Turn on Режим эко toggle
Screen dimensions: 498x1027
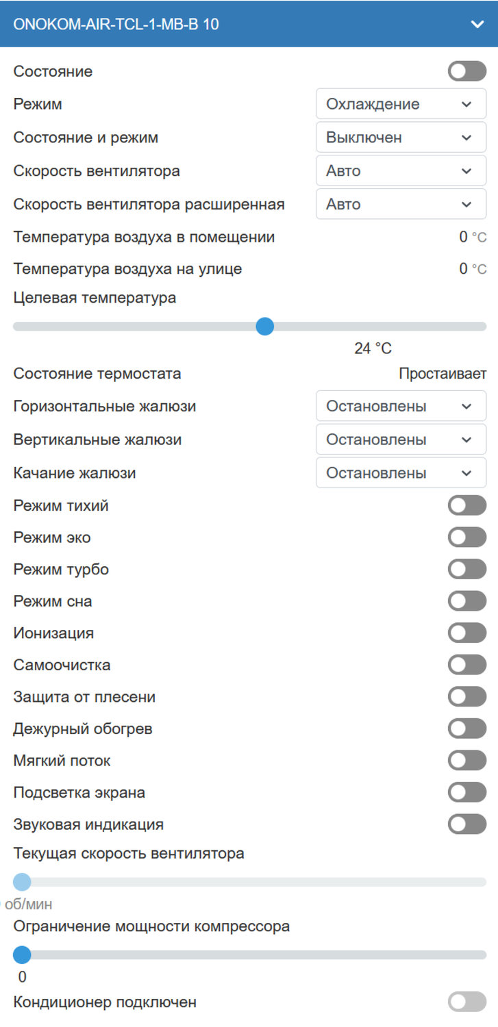tap(467, 537)
